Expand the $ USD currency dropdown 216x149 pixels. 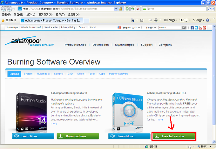point(155,28)
